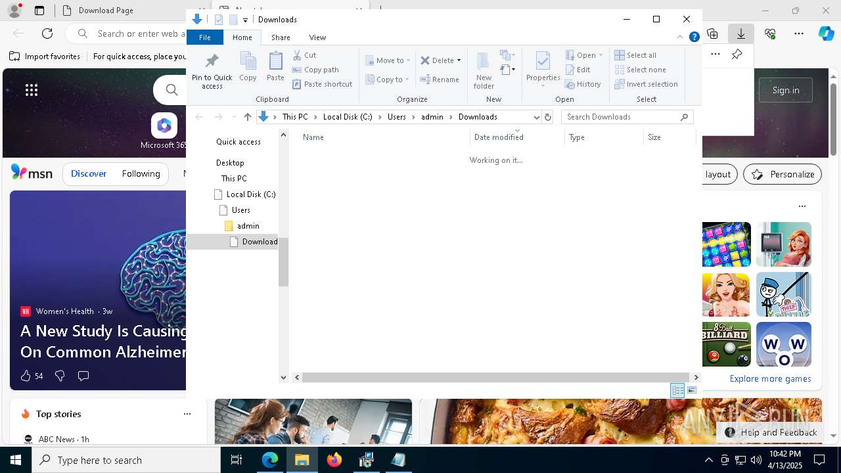The width and height of the screenshot is (841, 473).
Task: Select This PC in navigation tree
Action: coord(234,179)
